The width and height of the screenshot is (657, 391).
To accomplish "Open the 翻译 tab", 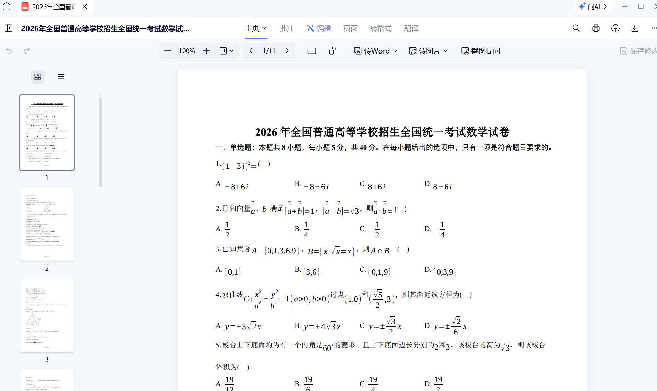I will [411, 28].
